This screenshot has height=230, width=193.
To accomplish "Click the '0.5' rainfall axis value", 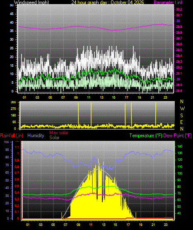I will [17, 186].
